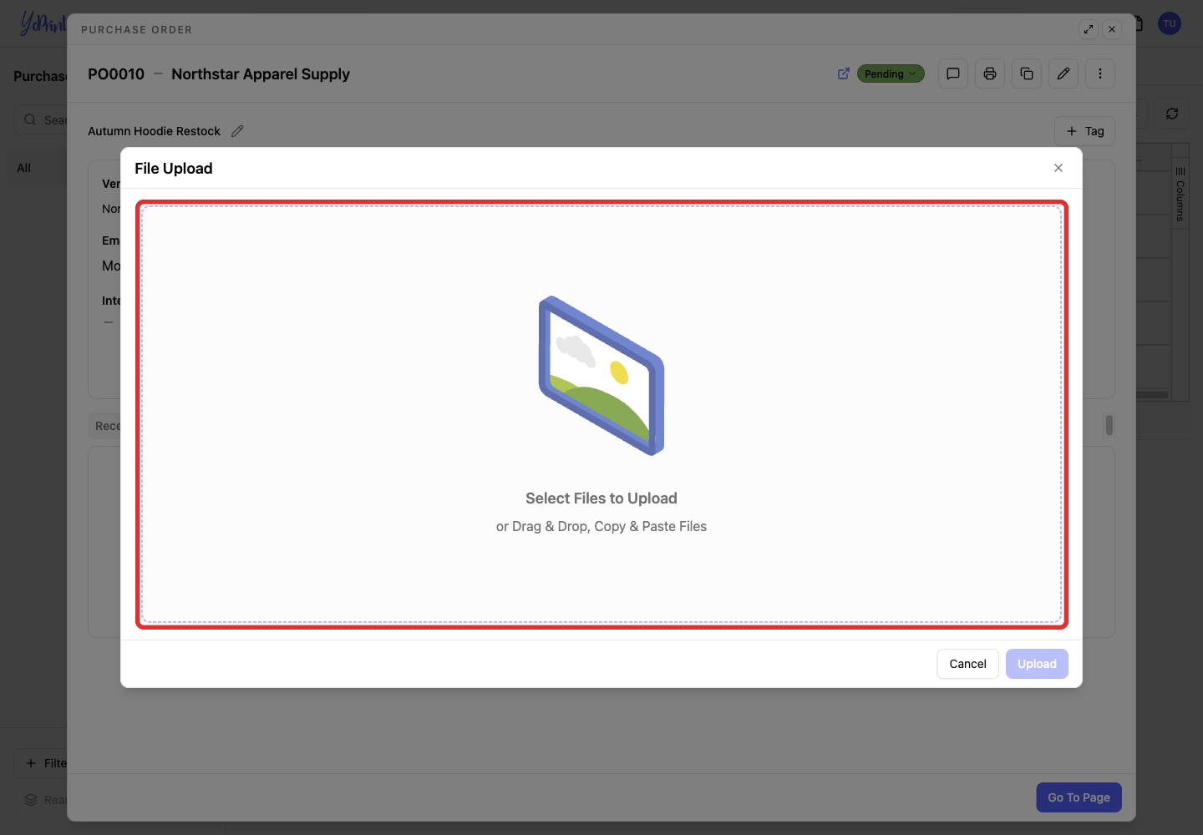Edit the 'Autumn Hoodie Restock' title pencil icon

[x=237, y=131]
